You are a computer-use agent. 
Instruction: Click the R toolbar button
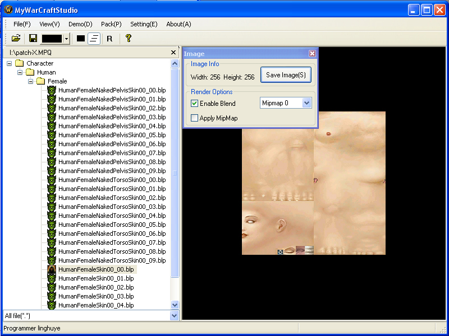pos(109,39)
